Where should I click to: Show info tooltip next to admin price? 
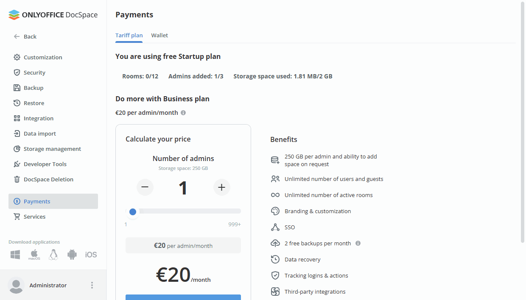pyautogui.click(x=183, y=112)
